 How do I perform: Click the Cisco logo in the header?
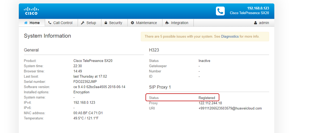(x=31, y=11)
